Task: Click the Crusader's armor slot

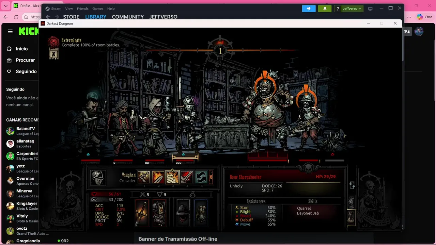Action: [159, 213]
